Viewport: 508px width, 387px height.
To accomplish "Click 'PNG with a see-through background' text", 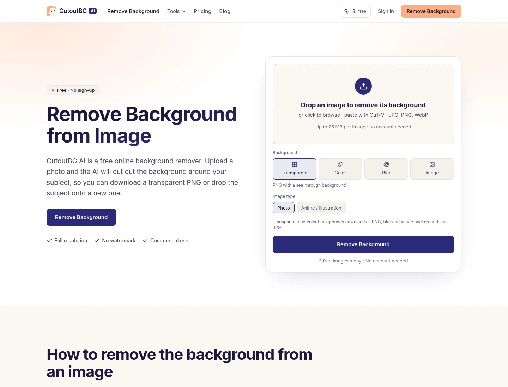I will (x=309, y=185).
